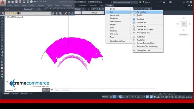Image resolution: width=194 pixels, height=109 pixels.
Task: Expand the Selection tools submenu
Action: 119,21
